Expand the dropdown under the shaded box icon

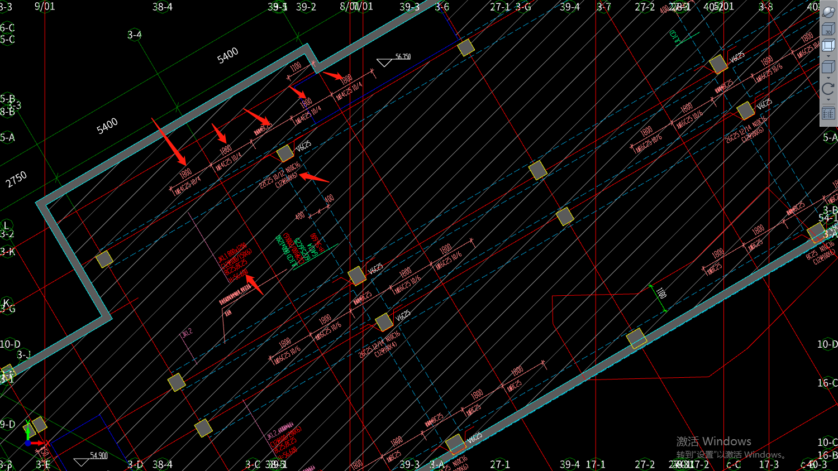click(829, 78)
